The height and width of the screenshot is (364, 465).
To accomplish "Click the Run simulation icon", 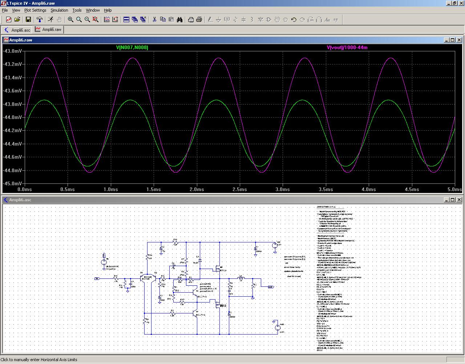I will click(50, 20).
